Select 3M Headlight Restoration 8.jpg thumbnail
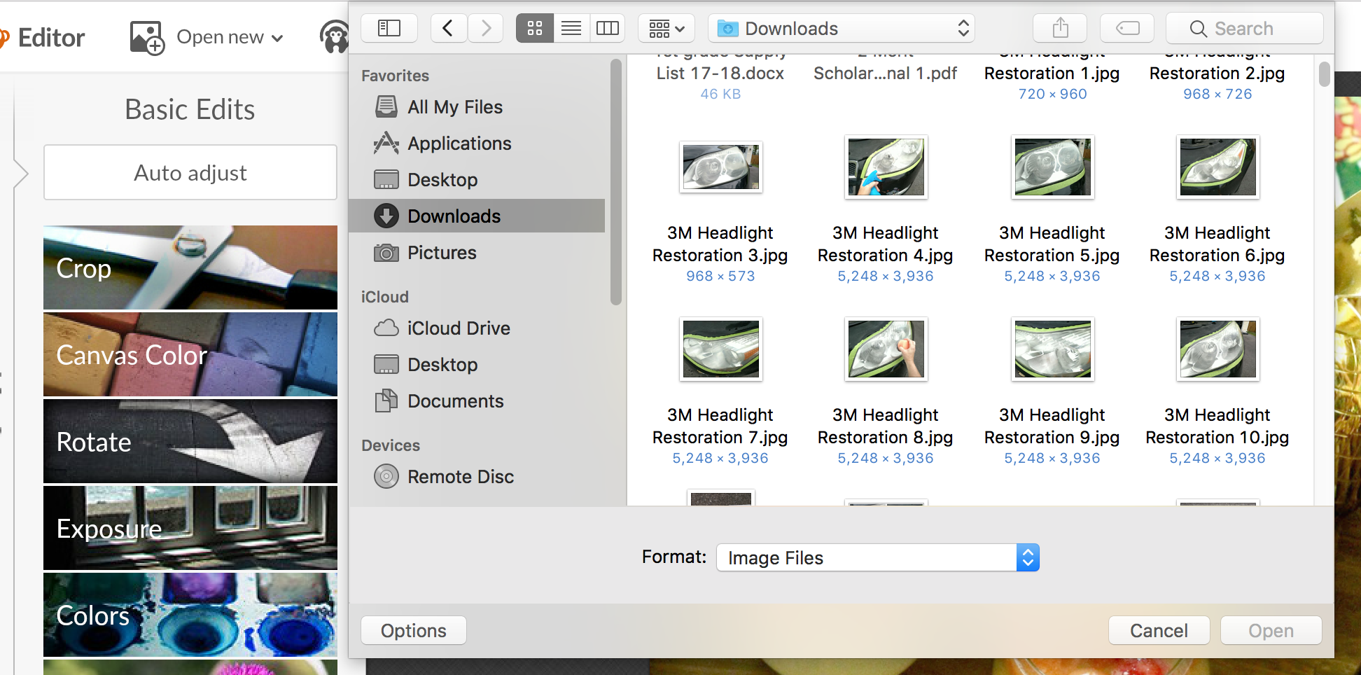The width and height of the screenshot is (1361, 675). click(886, 349)
